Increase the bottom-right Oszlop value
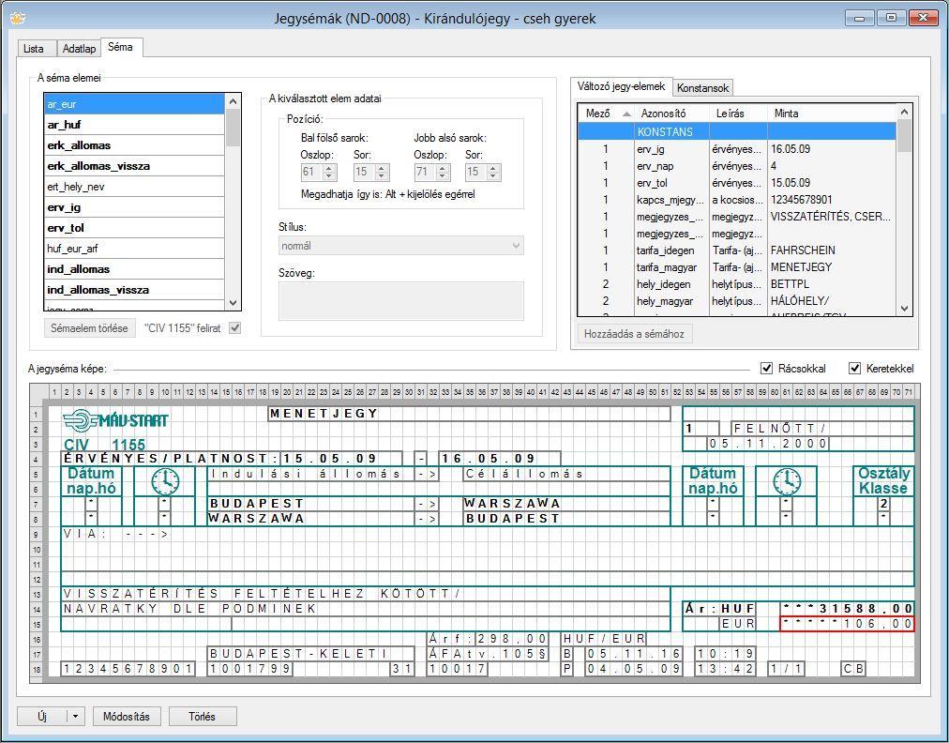Image resolution: width=949 pixels, height=743 pixels. tap(443, 168)
